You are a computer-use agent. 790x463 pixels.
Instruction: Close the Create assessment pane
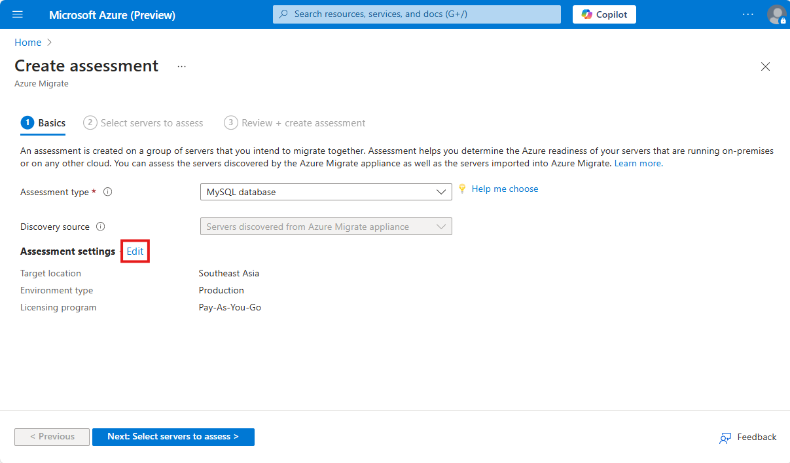point(765,66)
